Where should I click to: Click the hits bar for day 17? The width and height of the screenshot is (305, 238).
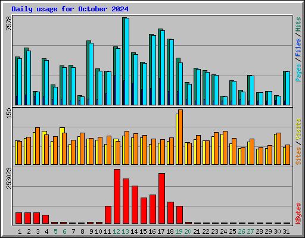click(x=159, y=67)
